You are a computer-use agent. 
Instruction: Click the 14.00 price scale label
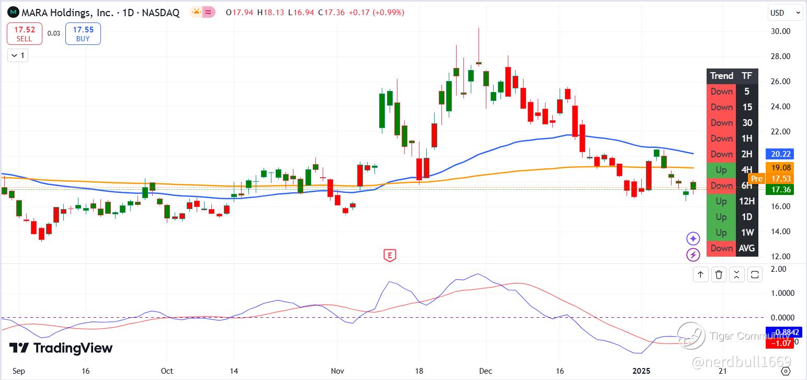(780, 232)
